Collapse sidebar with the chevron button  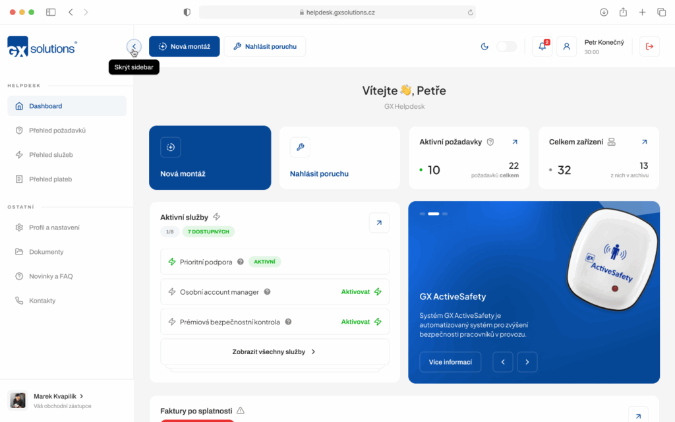[x=134, y=46]
